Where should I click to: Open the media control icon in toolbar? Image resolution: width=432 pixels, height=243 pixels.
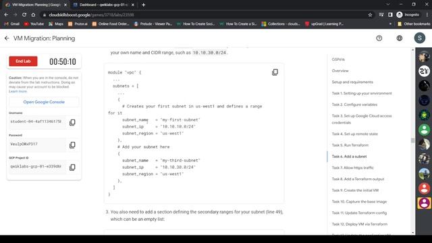381,15
